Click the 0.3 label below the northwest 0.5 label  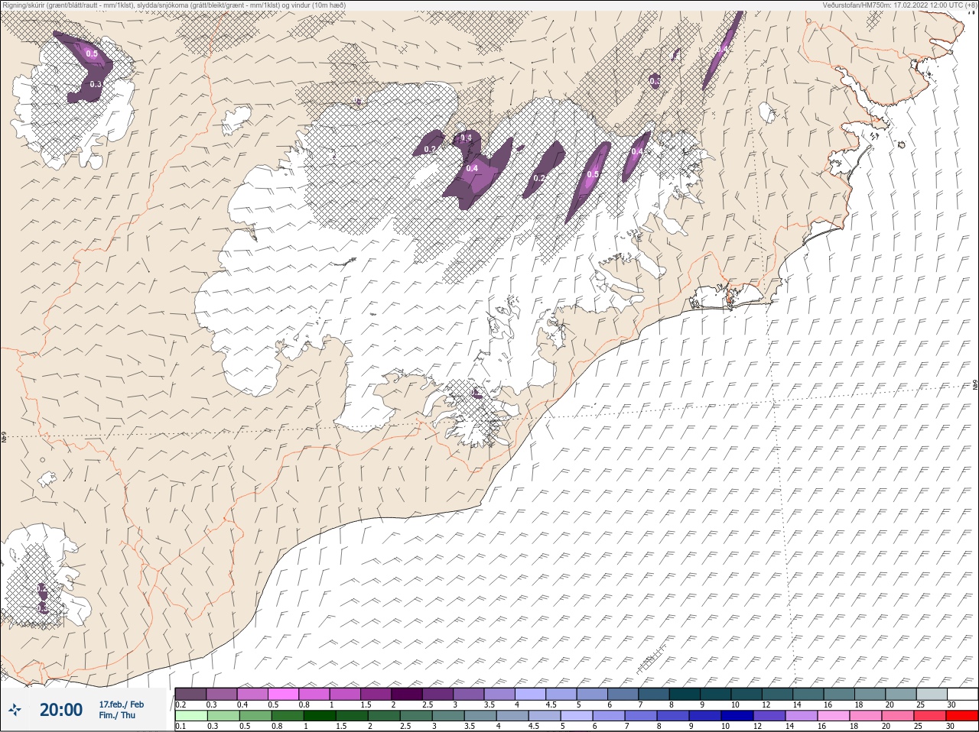(x=96, y=84)
